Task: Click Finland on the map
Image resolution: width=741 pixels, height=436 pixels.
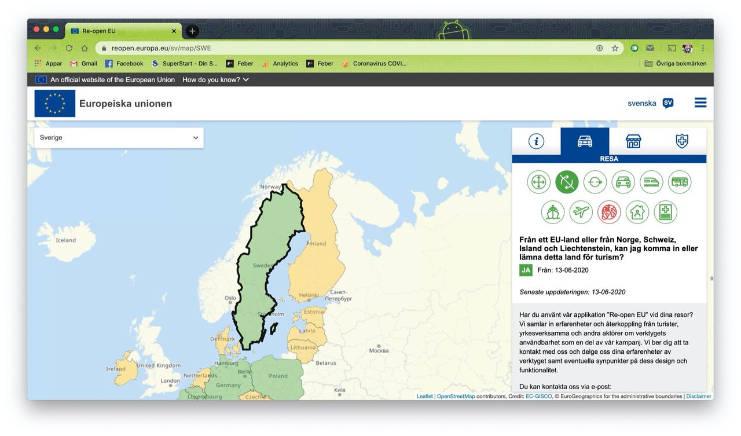Action: pyautogui.click(x=316, y=243)
